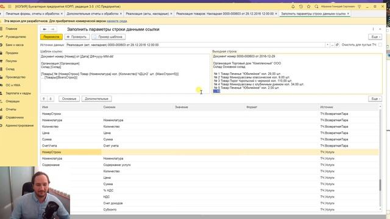Open the lower Еще menu above the table

(375, 99)
